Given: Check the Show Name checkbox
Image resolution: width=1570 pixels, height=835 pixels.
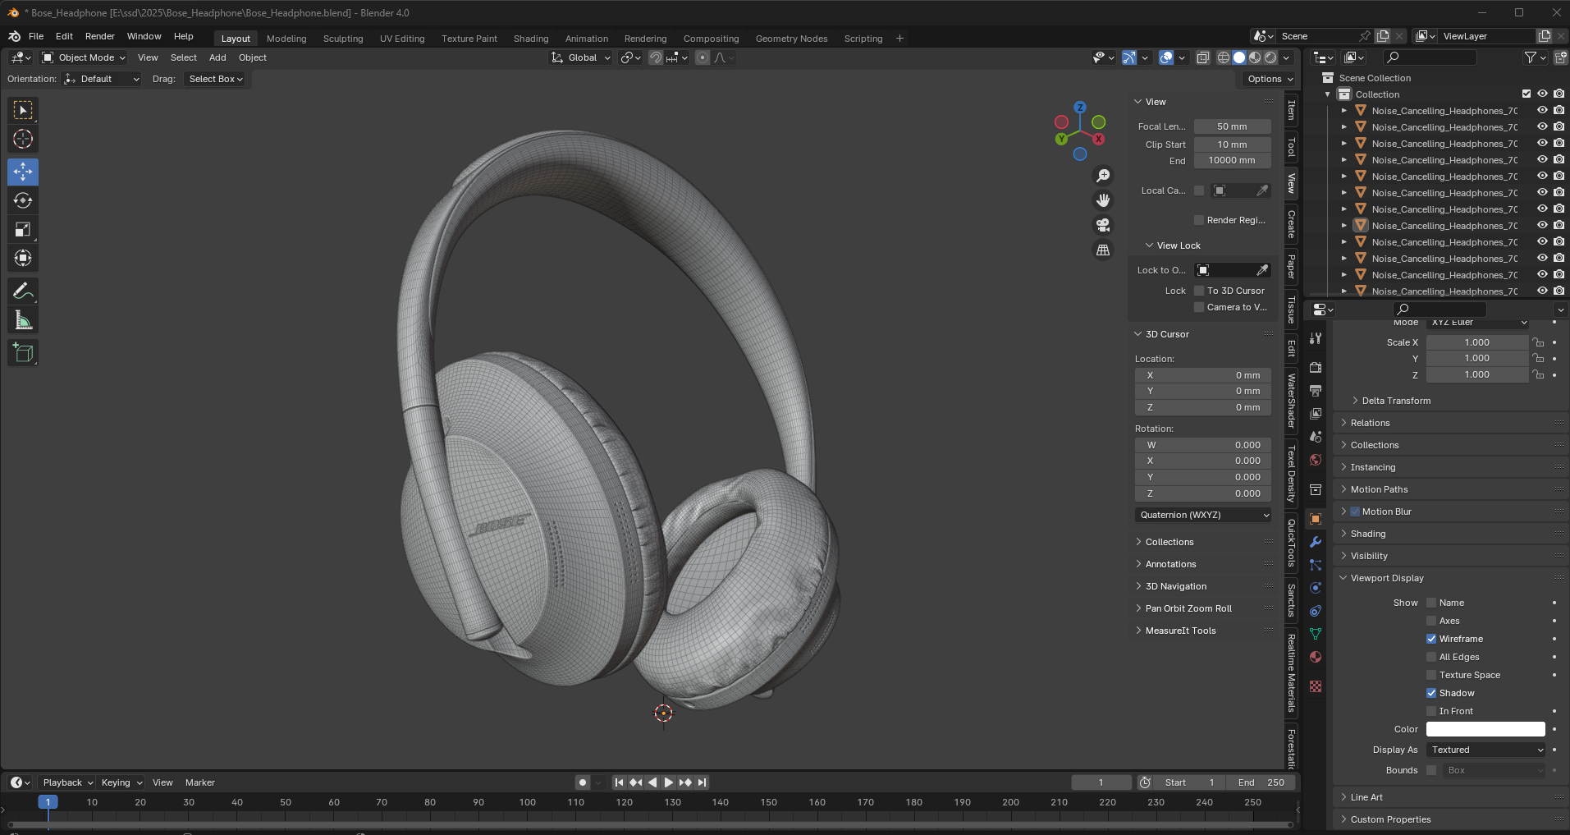Looking at the screenshot, I should point(1431,603).
